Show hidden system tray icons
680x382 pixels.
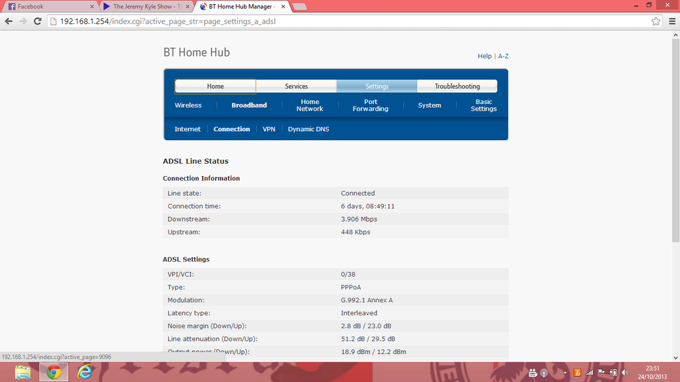point(565,372)
